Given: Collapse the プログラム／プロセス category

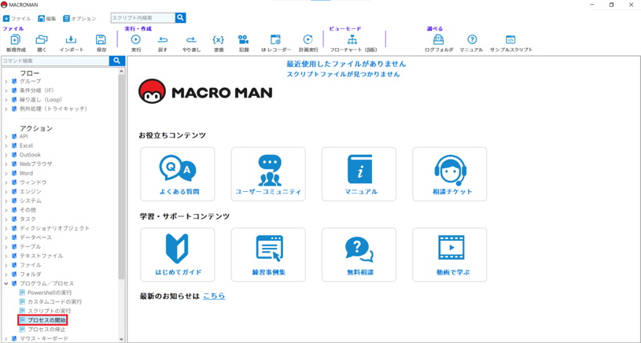Looking at the screenshot, I should click(x=6, y=283).
